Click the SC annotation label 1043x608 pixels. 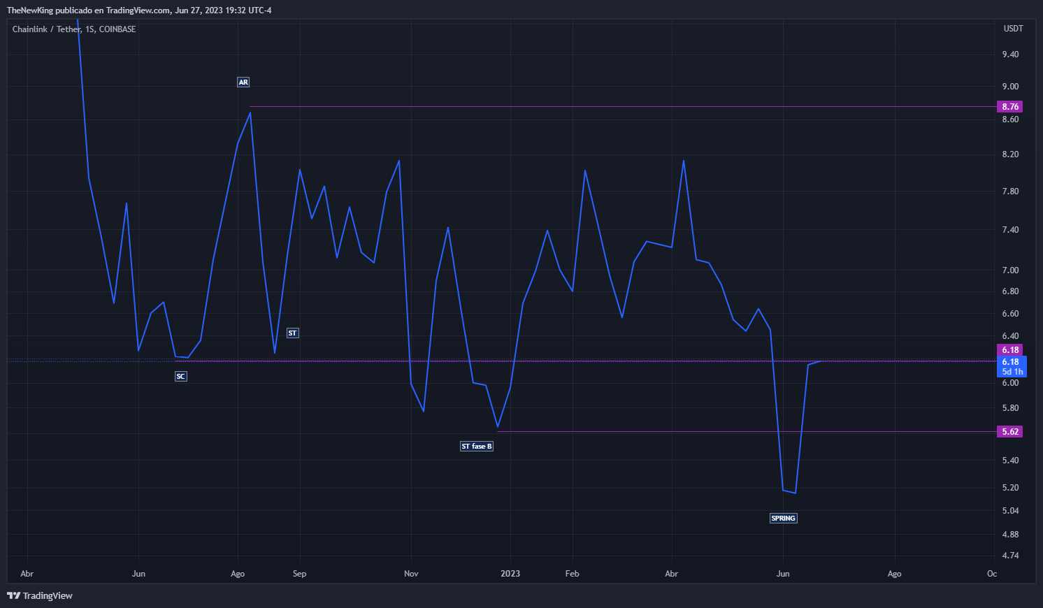181,377
